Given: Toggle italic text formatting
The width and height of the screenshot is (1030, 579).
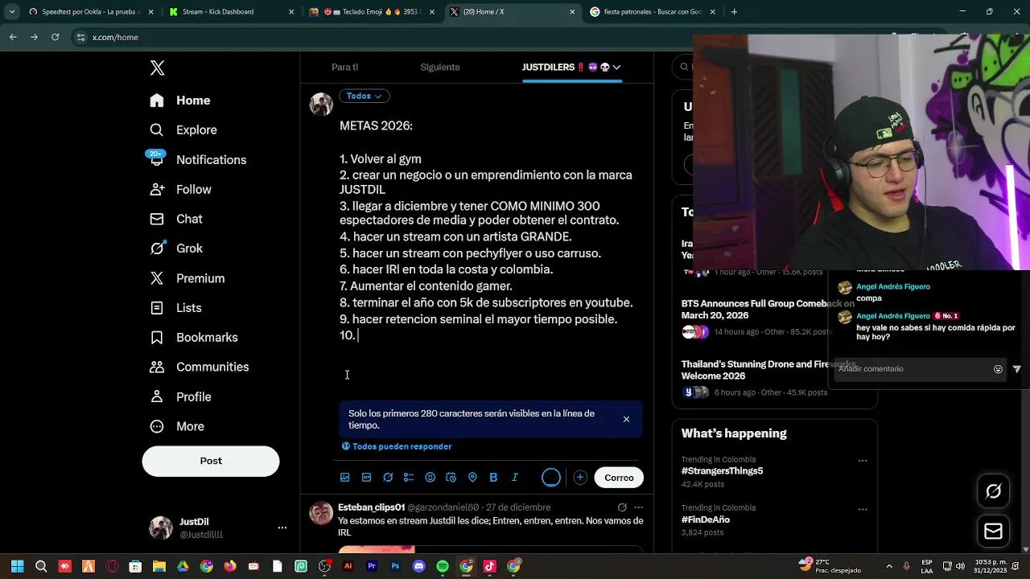Looking at the screenshot, I should tap(515, 478).
